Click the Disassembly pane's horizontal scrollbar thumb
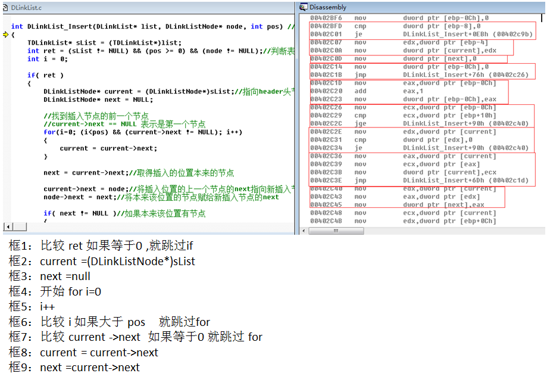 (336, 231)
